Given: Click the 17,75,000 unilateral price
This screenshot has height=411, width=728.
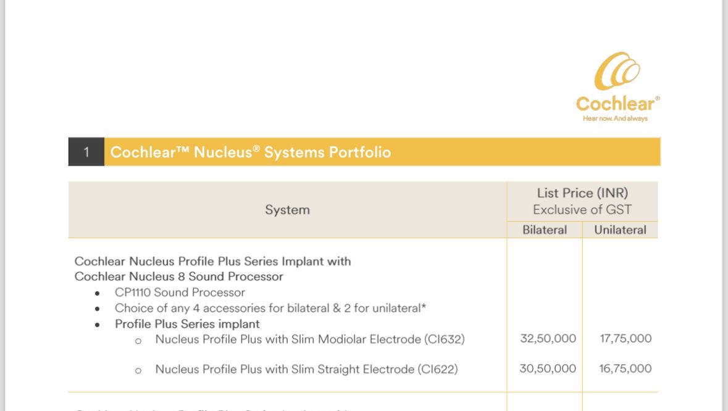Looking at the screenshot, I should tap(625, 339).
